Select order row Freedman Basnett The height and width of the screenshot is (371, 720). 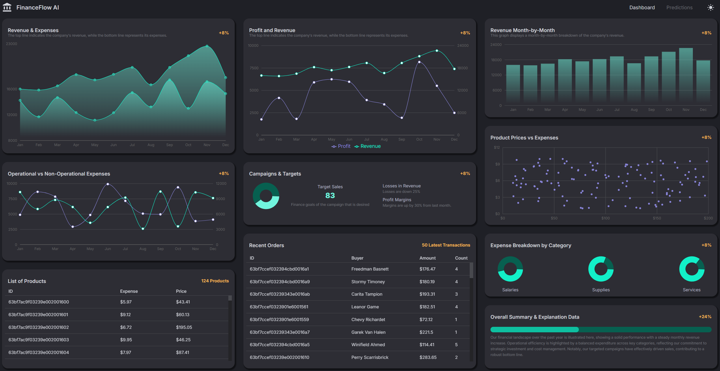coord(358,269)
